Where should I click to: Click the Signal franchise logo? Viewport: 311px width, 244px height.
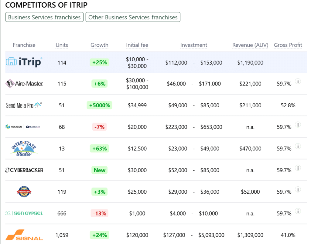pyautogui.click(x=24, y=235)
